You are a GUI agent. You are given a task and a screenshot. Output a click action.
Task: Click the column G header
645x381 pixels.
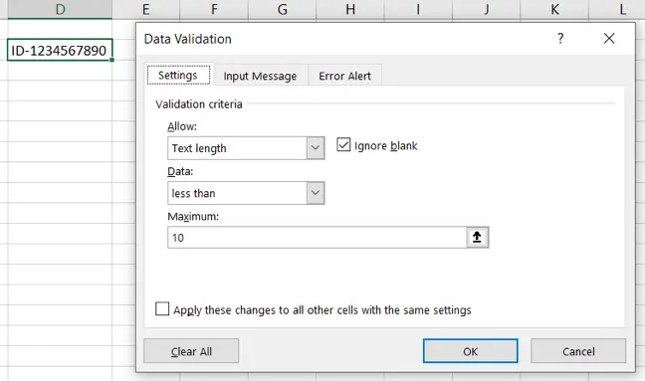click(x=283, y=9)
